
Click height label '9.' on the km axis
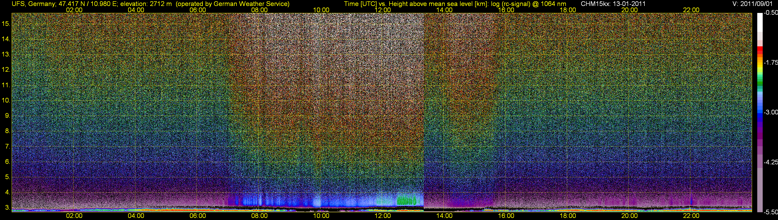pyautogui.click(x=8, y=116)
